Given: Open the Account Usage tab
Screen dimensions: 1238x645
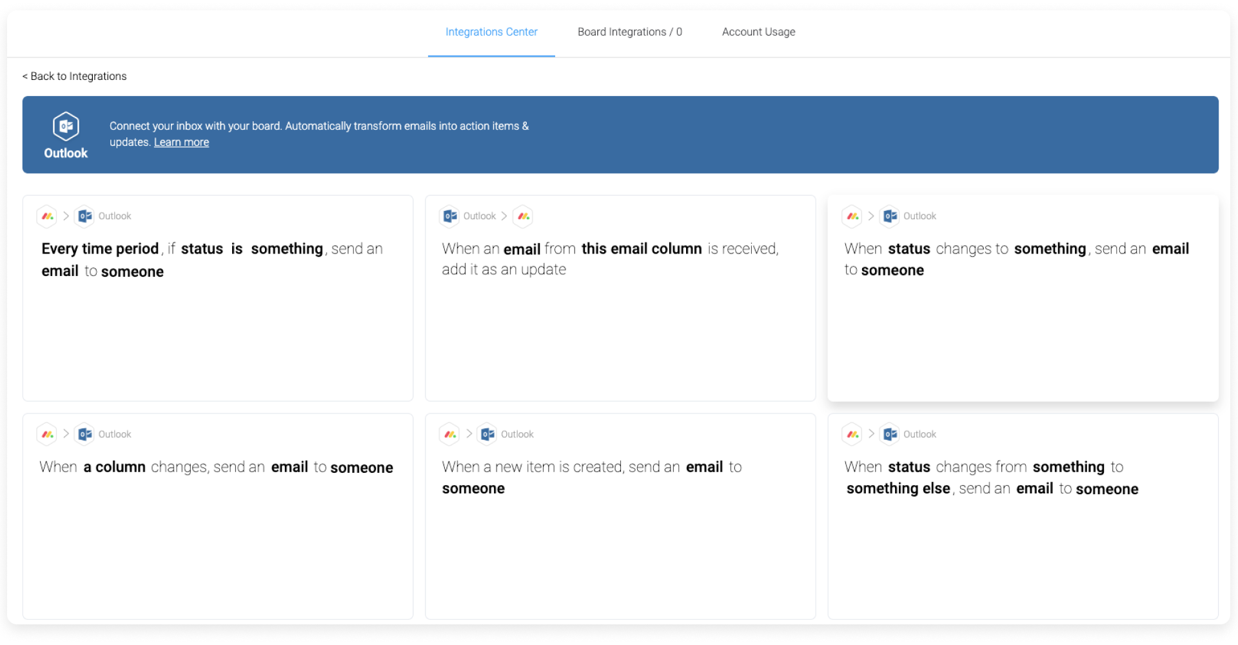Looking at the screenshot, I should (758, 32).
